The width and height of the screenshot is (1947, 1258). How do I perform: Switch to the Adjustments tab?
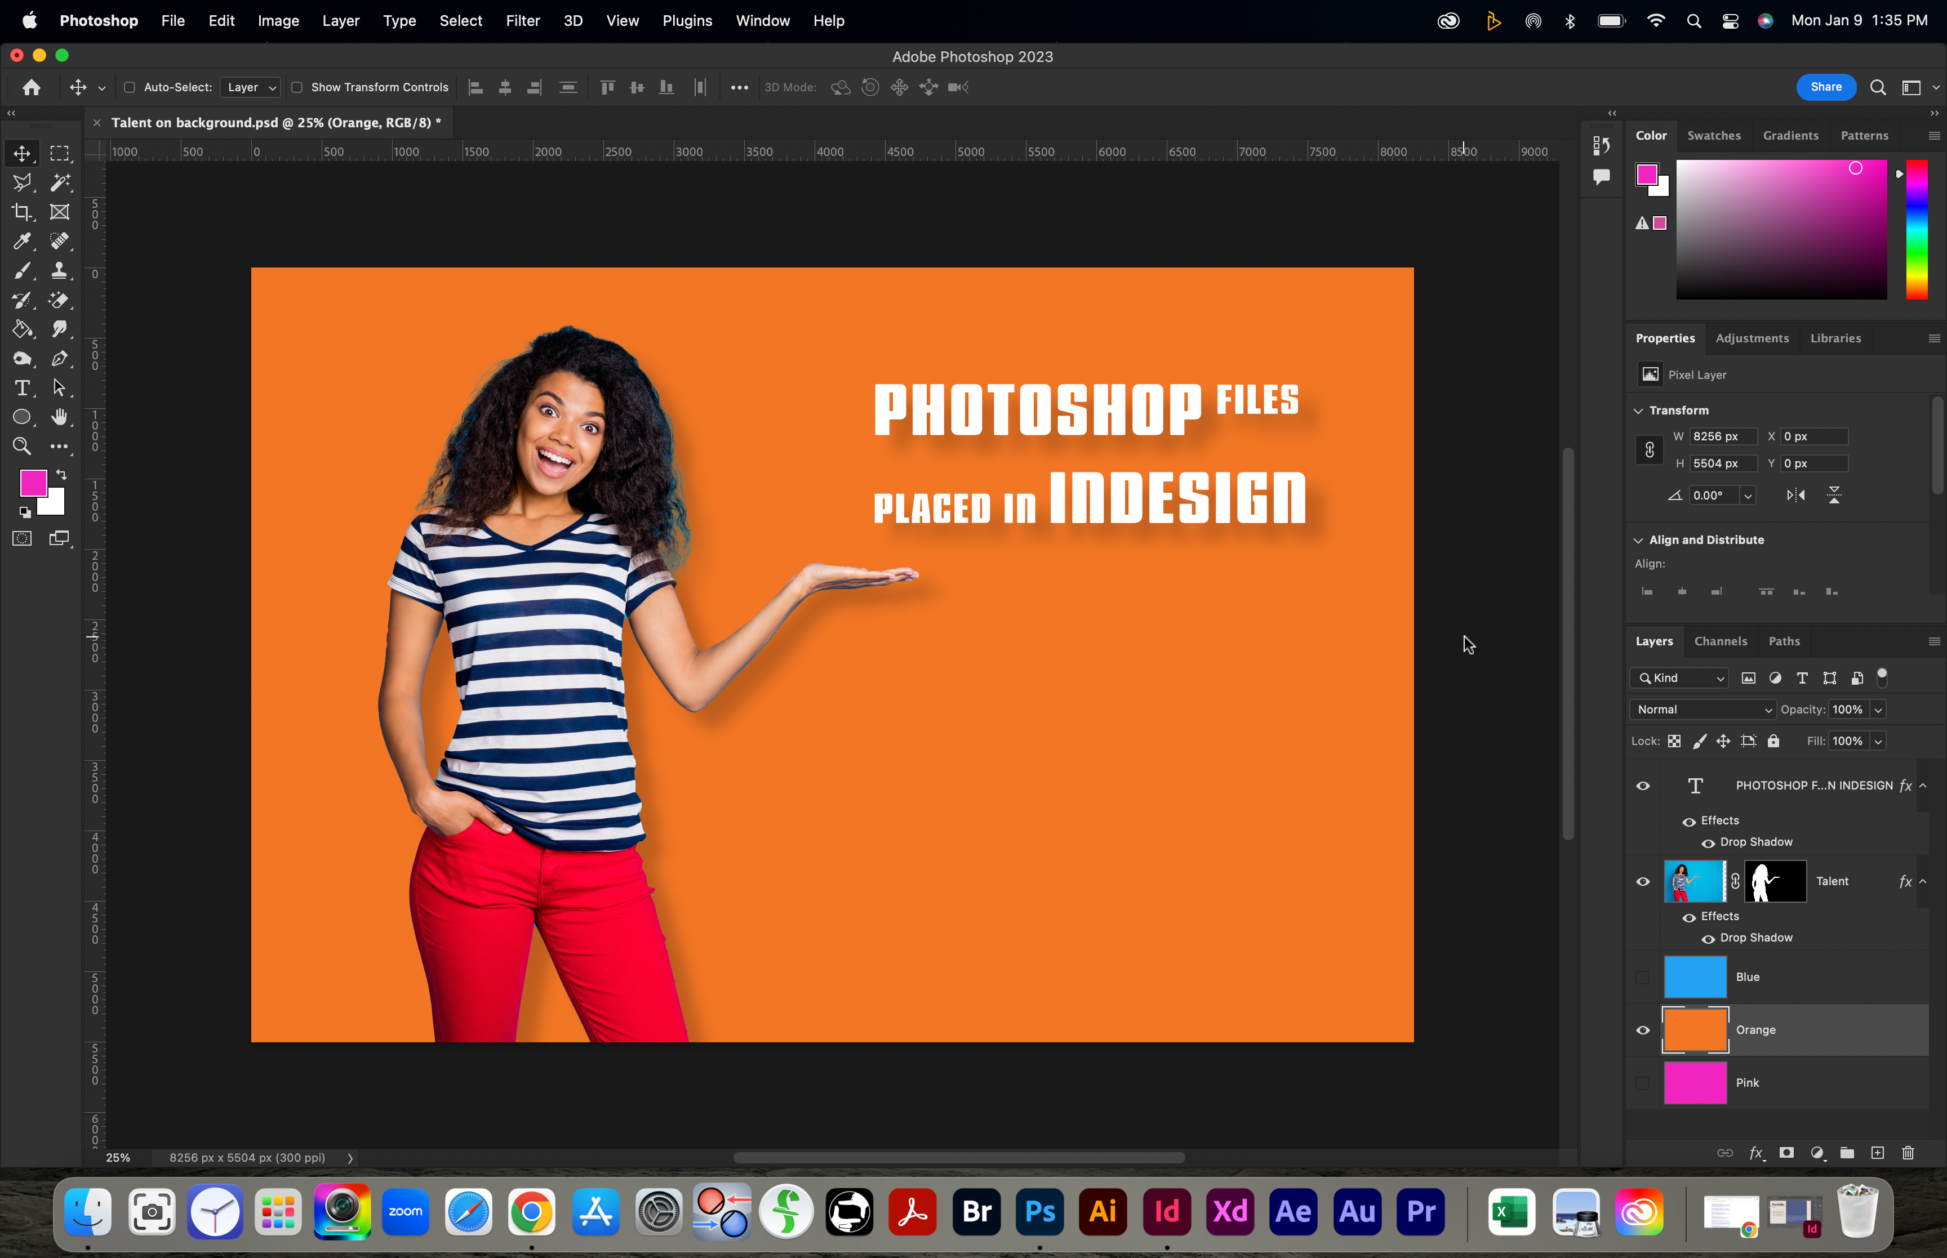[1752, 338]
